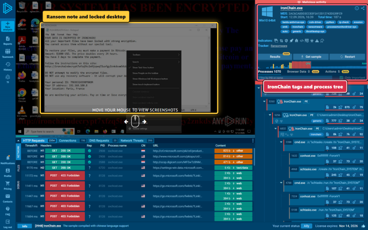Viewport: 368px width, 230px height.
Task: Click the next screenshot right arrow
Action: [144, 121]
